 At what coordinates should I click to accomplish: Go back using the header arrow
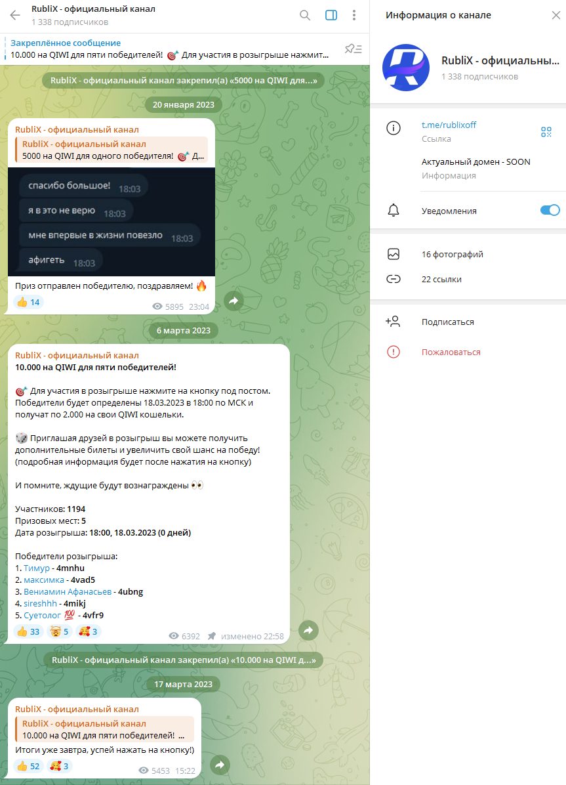15,15
